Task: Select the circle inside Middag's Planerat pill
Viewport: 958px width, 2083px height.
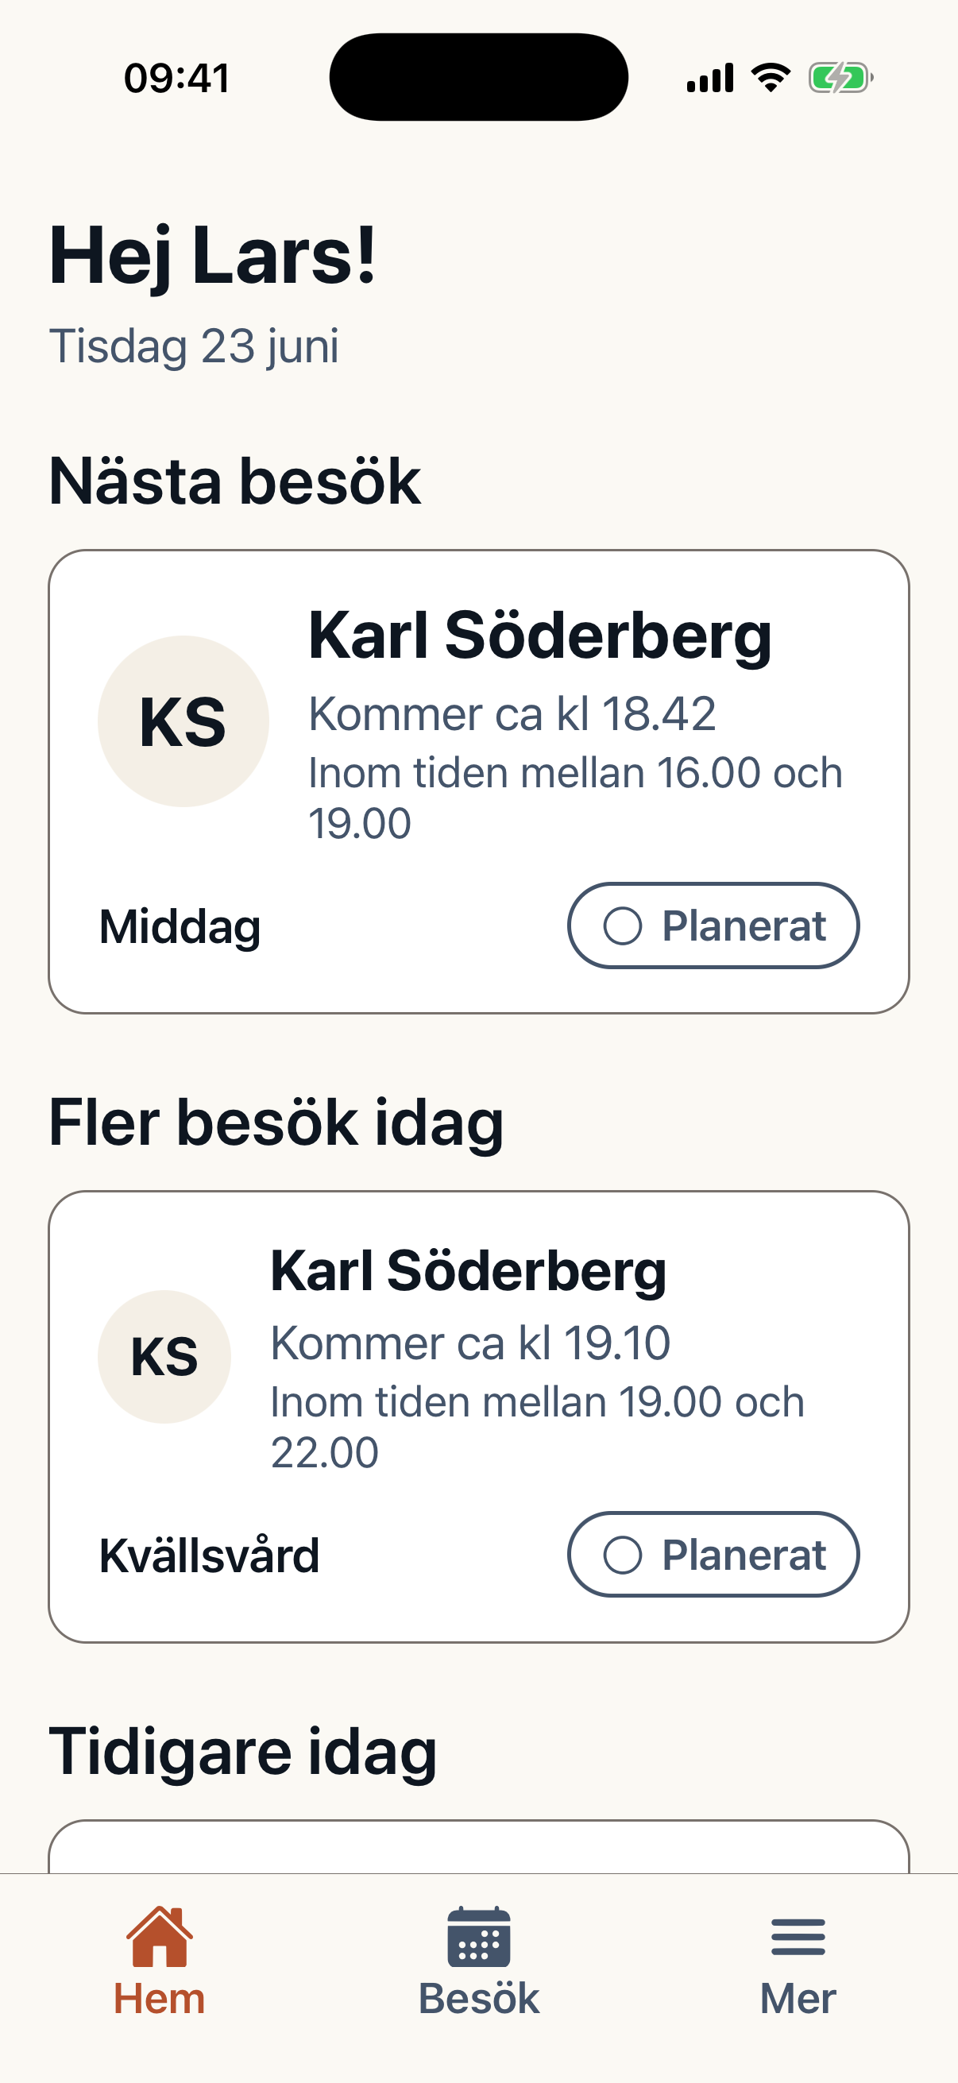Action: (623, 926)
